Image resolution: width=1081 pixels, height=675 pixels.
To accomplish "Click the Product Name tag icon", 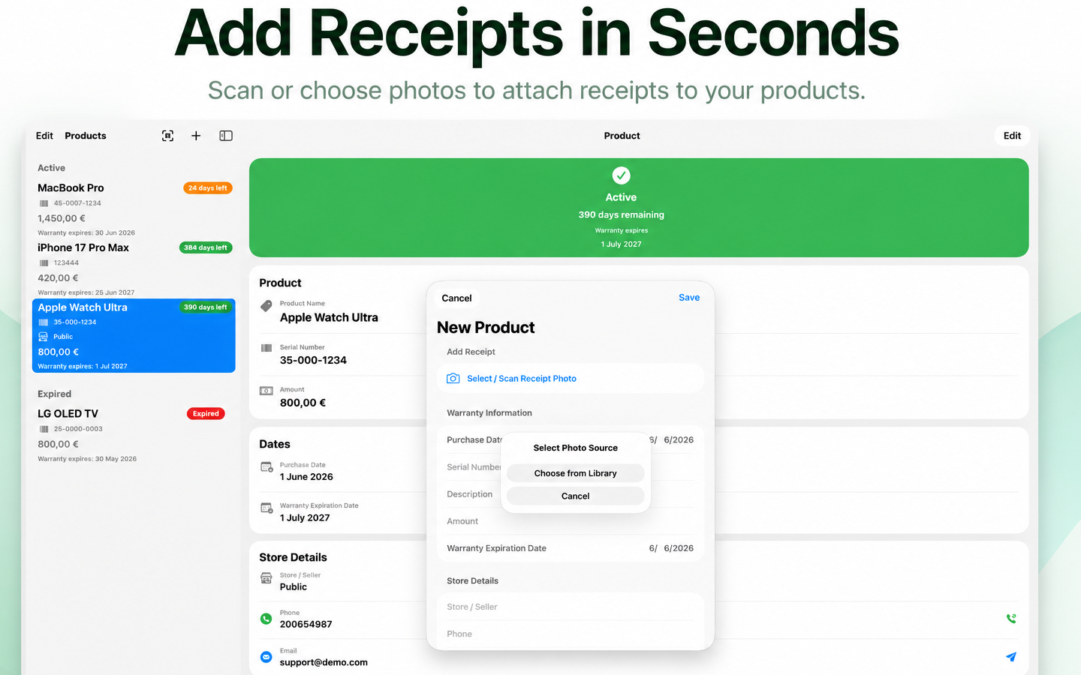I will [x=266, y=306].
